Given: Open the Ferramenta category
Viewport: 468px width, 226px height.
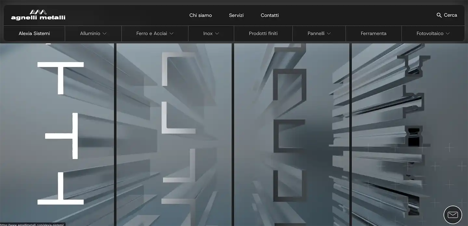Looking at the screenshot, I should 373,33.
